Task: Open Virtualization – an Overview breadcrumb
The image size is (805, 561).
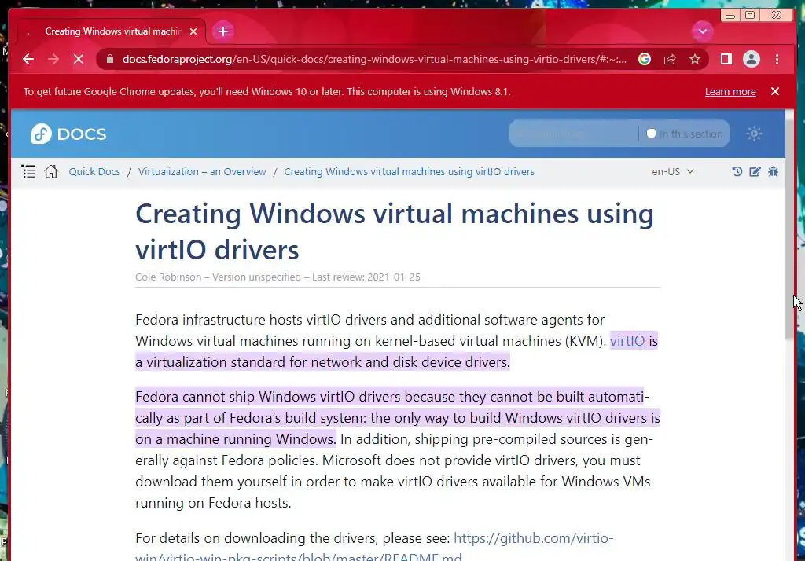Action: (202, 171)
